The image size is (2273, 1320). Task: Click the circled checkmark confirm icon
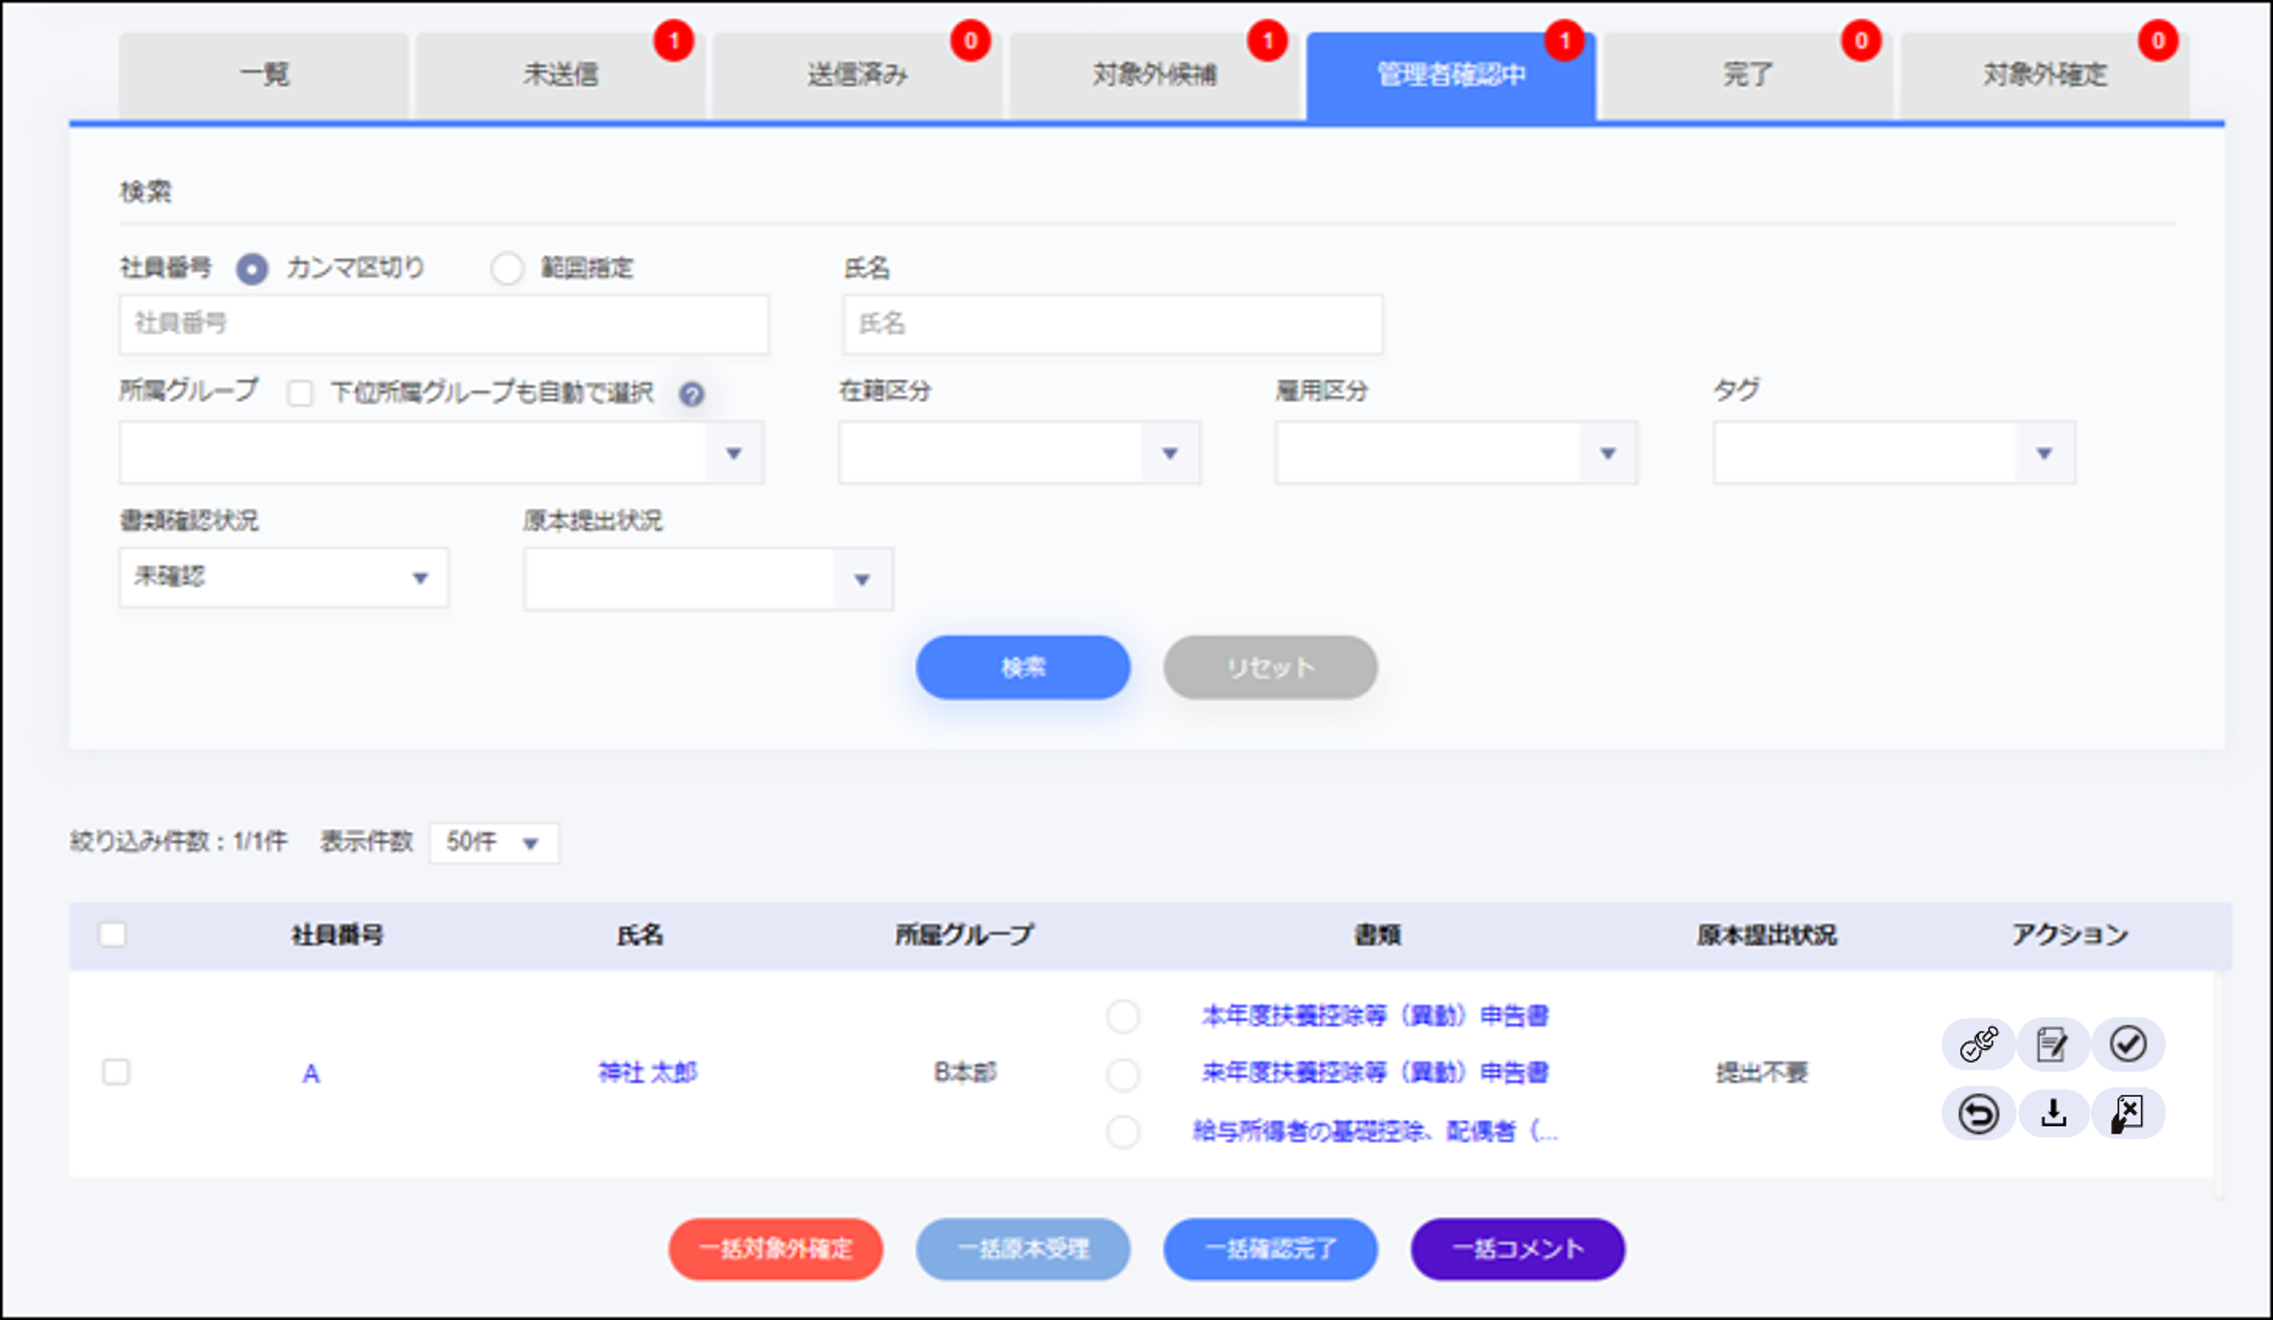pyautogui.click(x=2129, y=1044)
